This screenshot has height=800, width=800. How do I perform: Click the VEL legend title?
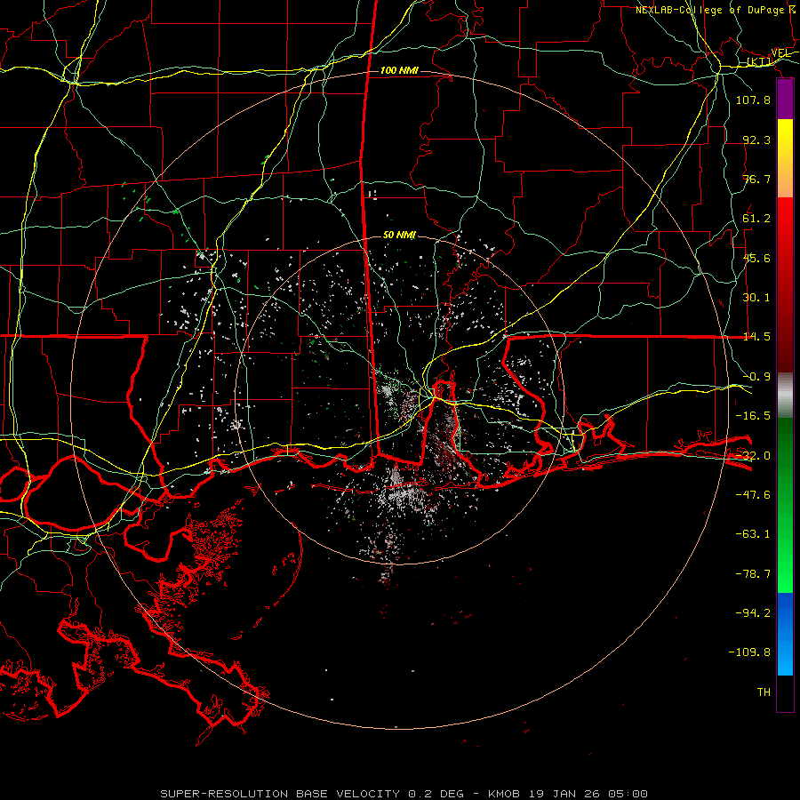pos(780,53)
